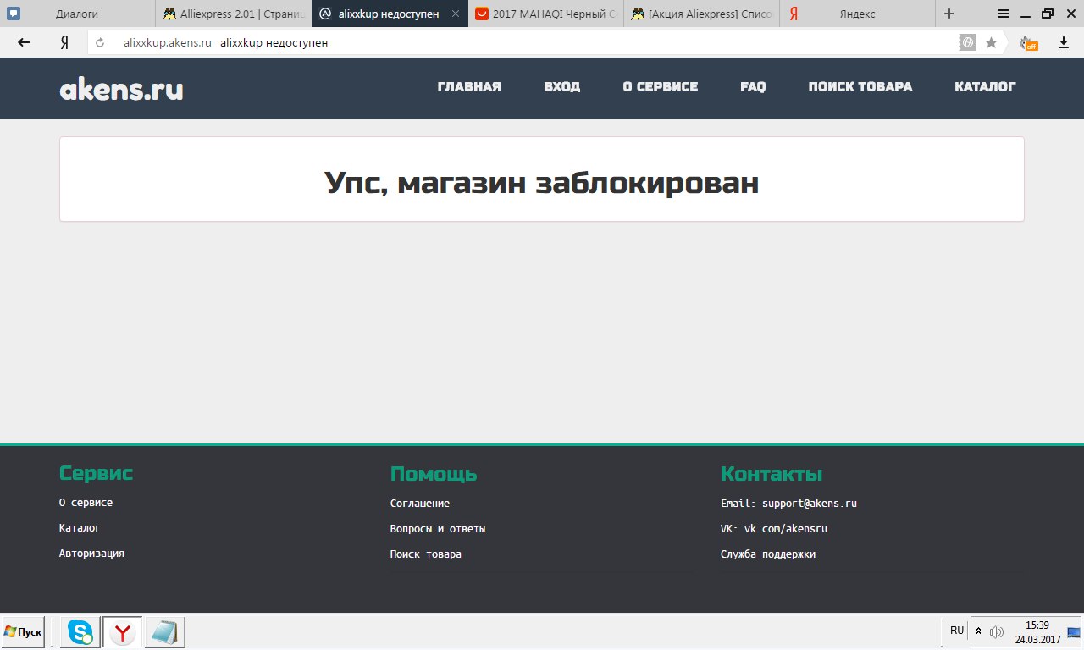
Task: Reload the page with the refresh icon
Action: (x=100, y=42)
